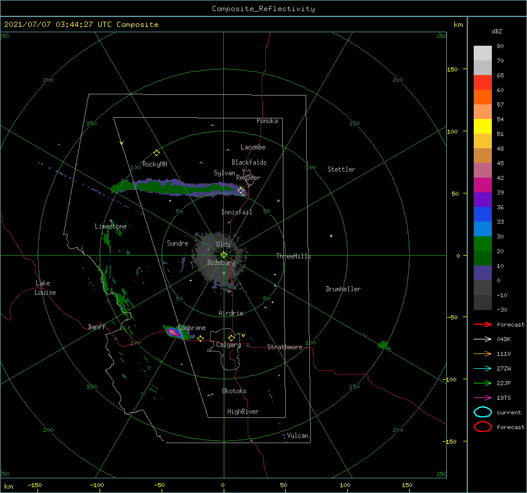Click the Ponoka label
The width and height of the screenshot is (527, 493).
(x=267, y=121)
